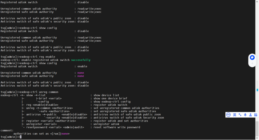Click magenta 'none' for unregistered common udisk authority
The height and width of the screenshot is (140, 259).
(80, 73)
